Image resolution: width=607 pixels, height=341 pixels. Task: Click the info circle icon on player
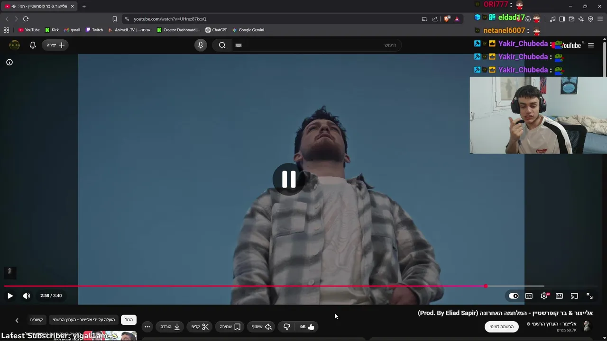click(x=9, y=62)
